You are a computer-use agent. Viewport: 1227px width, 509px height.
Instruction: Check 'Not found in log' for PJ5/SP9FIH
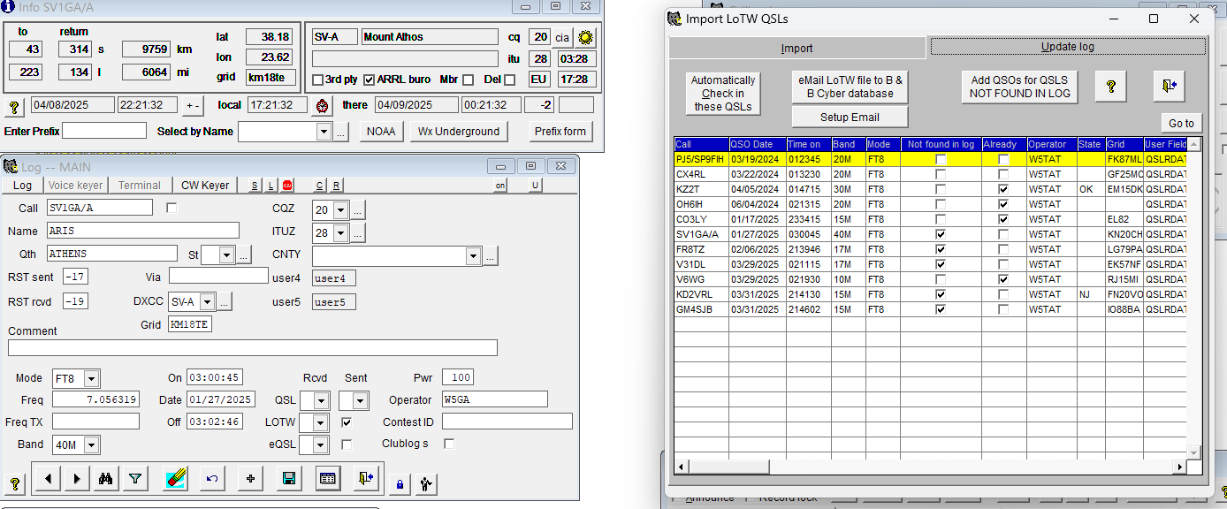941,160
